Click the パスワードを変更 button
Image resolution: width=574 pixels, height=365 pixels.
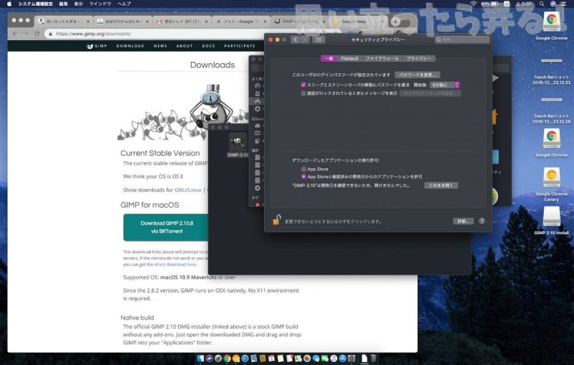(x=418, y=75)
